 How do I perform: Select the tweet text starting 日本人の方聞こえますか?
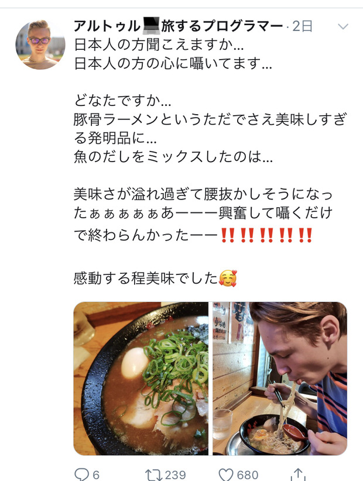[159, 45]
